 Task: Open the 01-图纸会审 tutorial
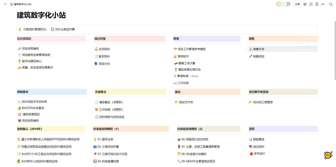(x=103, y=139)
